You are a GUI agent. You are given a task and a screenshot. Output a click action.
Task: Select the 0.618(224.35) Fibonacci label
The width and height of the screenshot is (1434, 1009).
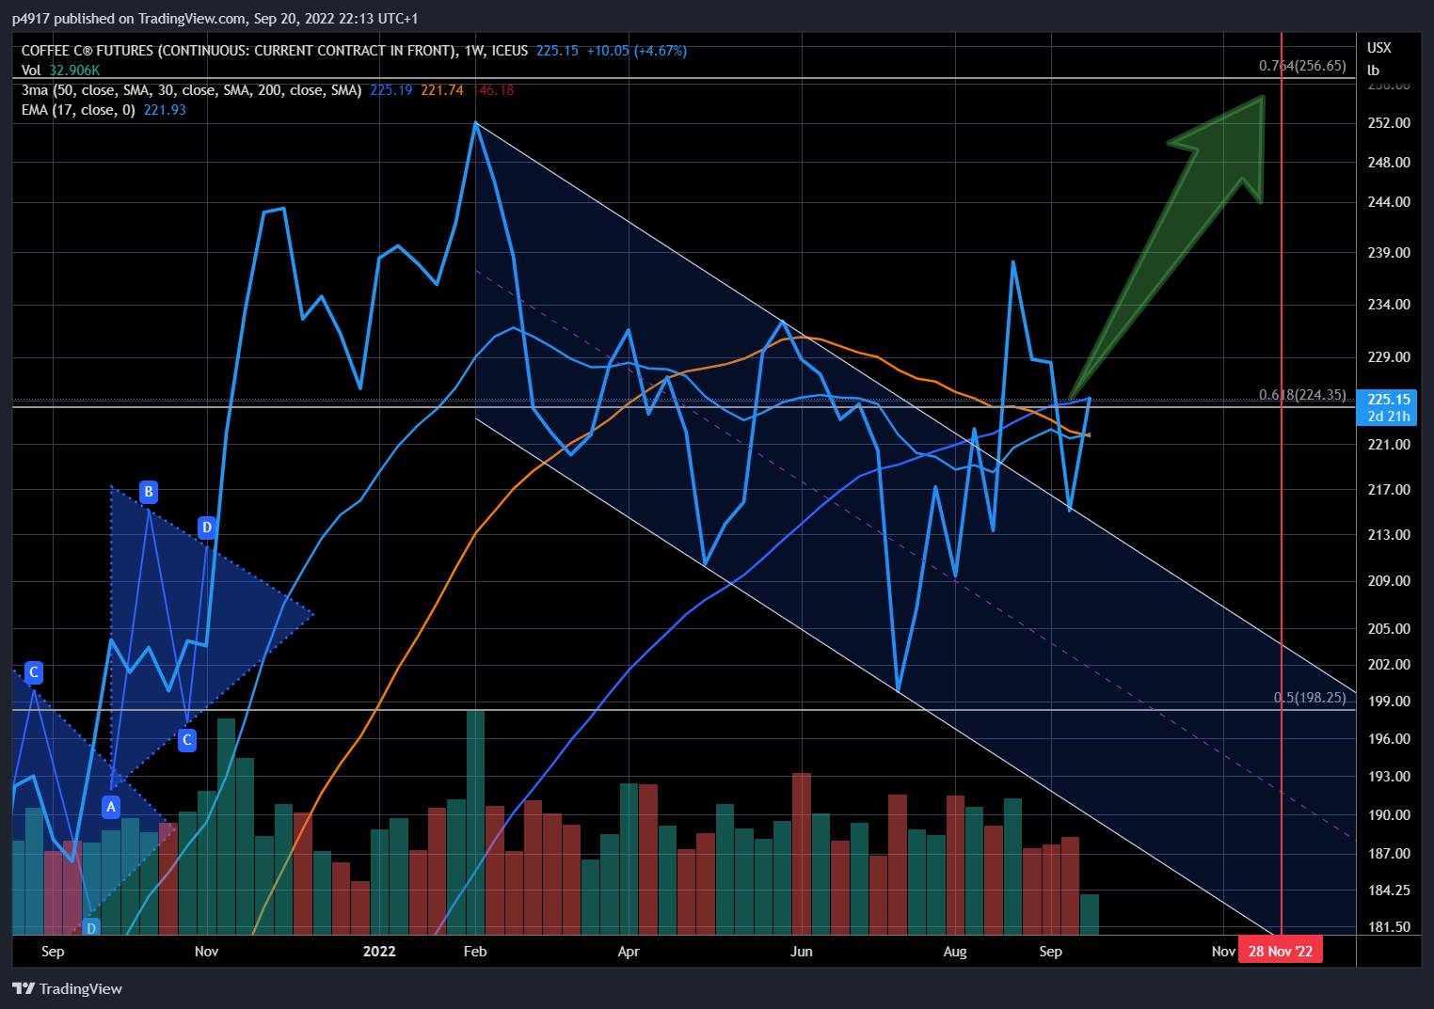(x=1302, y=395)
